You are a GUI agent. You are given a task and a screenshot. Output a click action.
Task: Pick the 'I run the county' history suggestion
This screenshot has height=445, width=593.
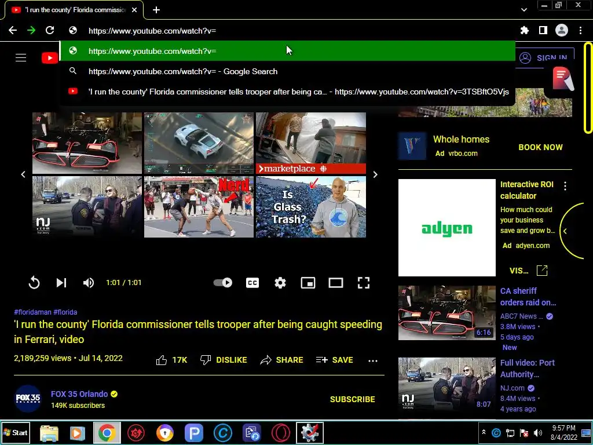click(x=287, y=92)
